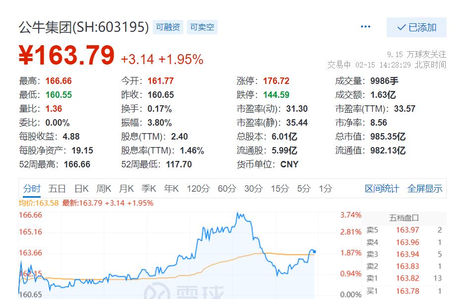This screenshot has width=463, height=299.
Task: Select the 季K chart tab
Action: tap(149, 189)
